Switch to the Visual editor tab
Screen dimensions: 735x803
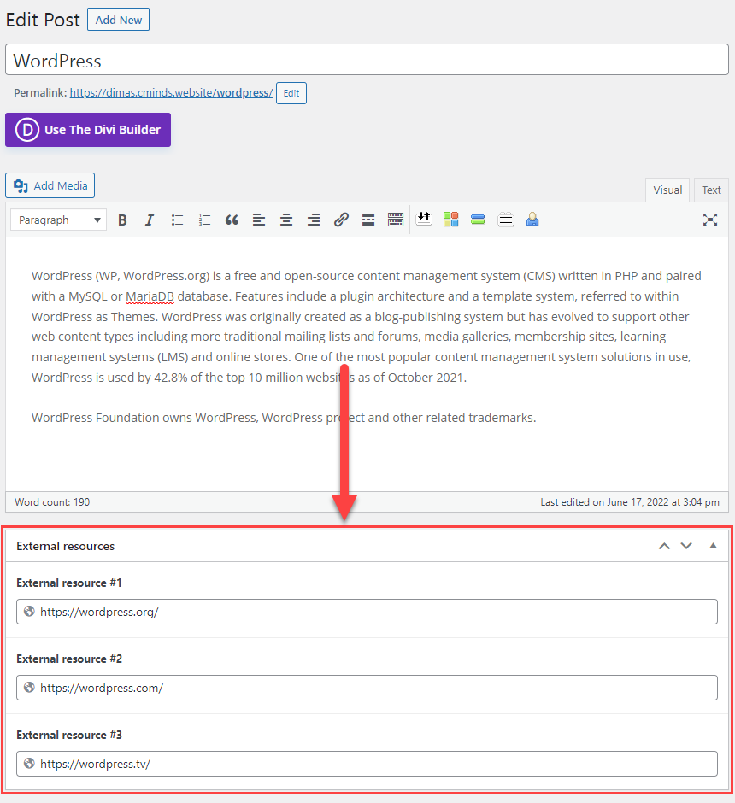coord(667,190)
